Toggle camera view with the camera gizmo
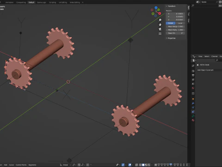Viewport: 222px width, 167px height. (160, 29)
